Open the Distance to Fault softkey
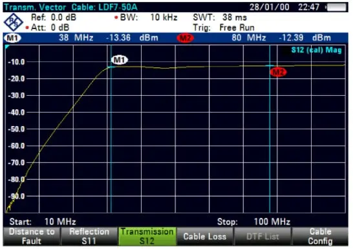The height and width of the screenshot is (249, 353). coord(32,237)
